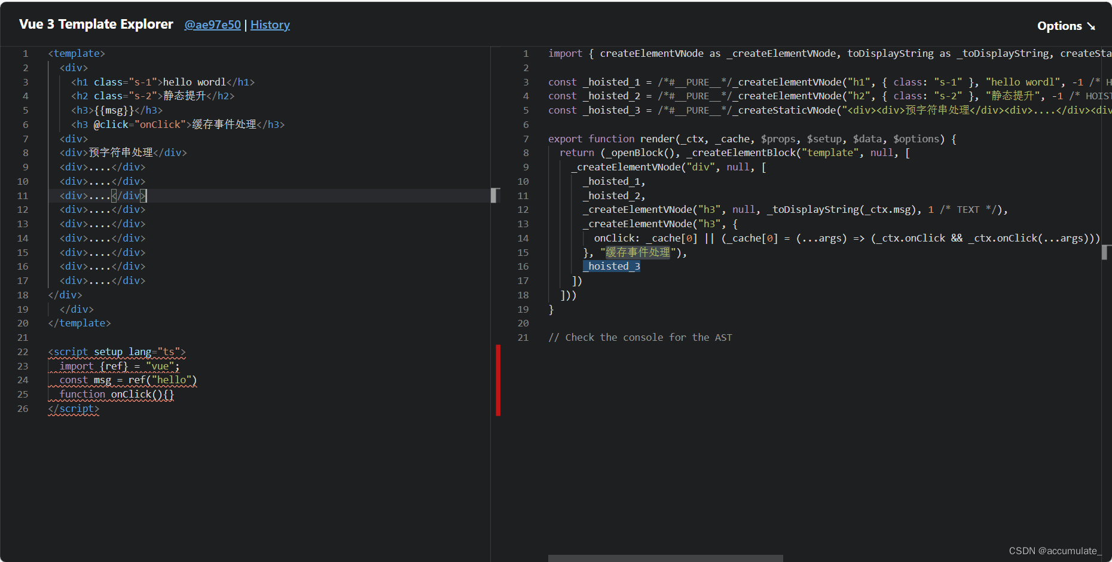The image size is (1112, 562).
Task: Click the </script> closing tag line
Action: click(74, 408)
